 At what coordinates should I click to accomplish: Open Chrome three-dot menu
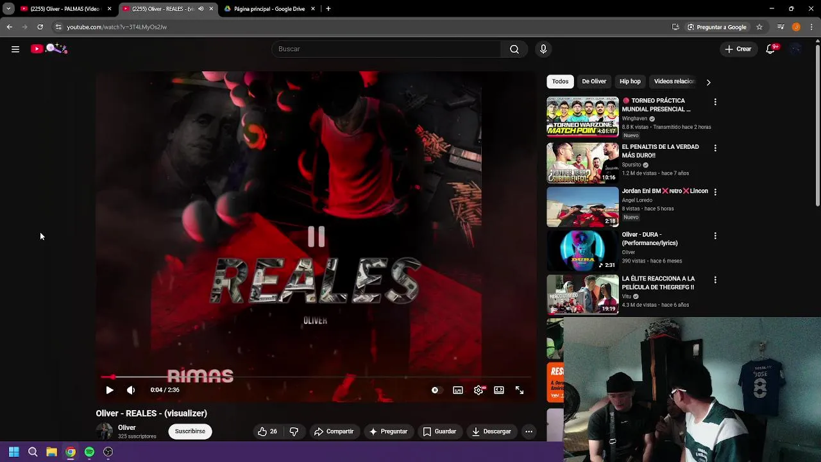pyautogui.click(x=812, y=27)
